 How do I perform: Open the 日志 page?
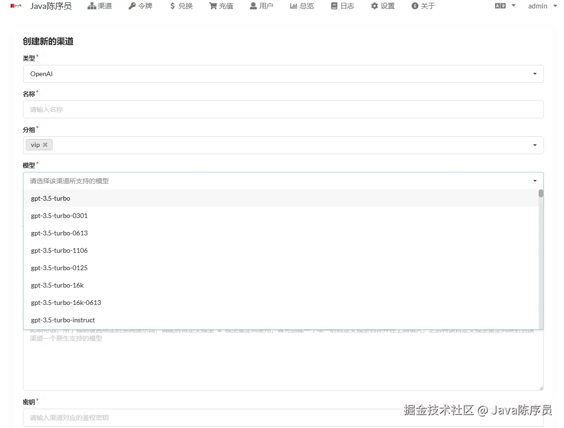(x=343, y=6)
